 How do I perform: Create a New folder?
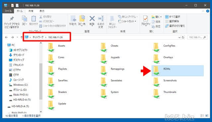[112, 22]
